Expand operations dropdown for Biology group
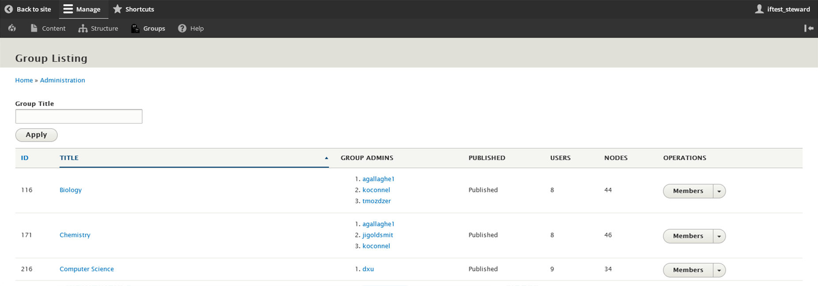Image resolution: width=818 pixels, height=286 pixels. tap(719, 191)
